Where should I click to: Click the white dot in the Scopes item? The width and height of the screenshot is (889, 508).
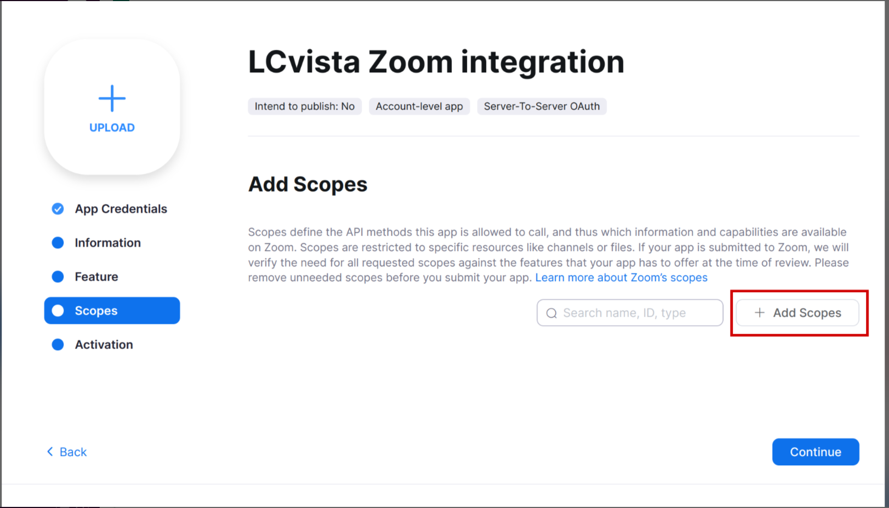(58, 311)
